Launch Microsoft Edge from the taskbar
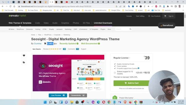This screenshot has width=186, height=105. click(98, 102)
